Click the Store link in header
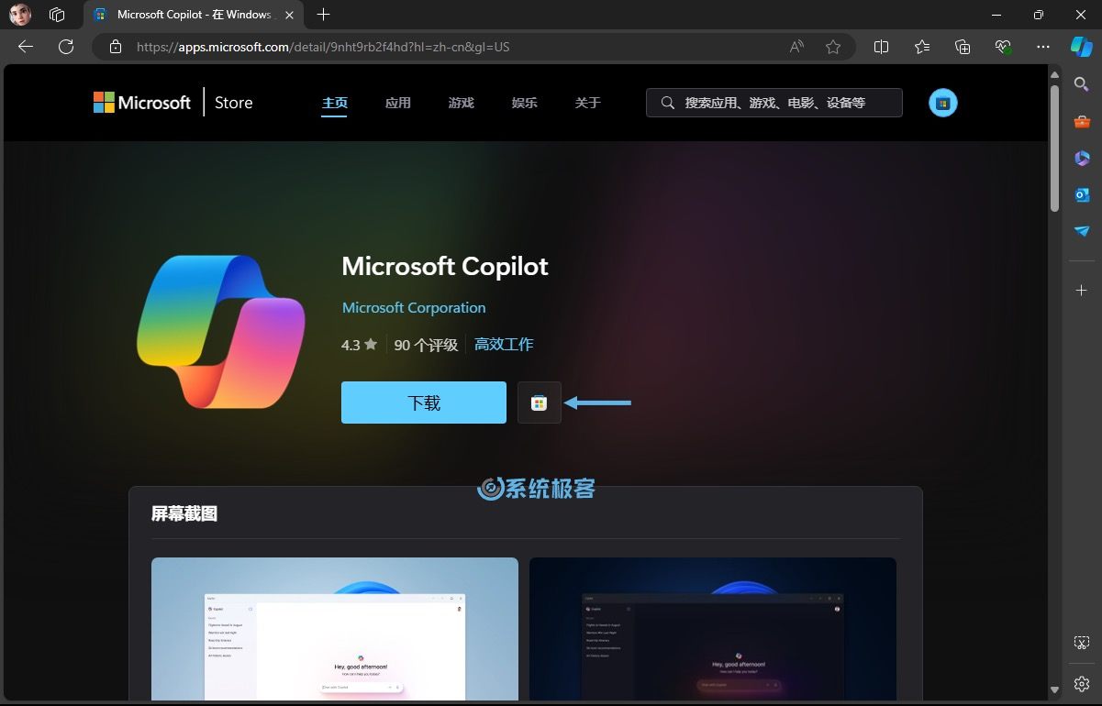Image resolution: width=1102 pixels, height=706 pixels. point(234,103)
